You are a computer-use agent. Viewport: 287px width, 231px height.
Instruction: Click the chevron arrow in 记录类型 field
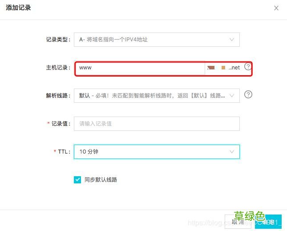231,40
